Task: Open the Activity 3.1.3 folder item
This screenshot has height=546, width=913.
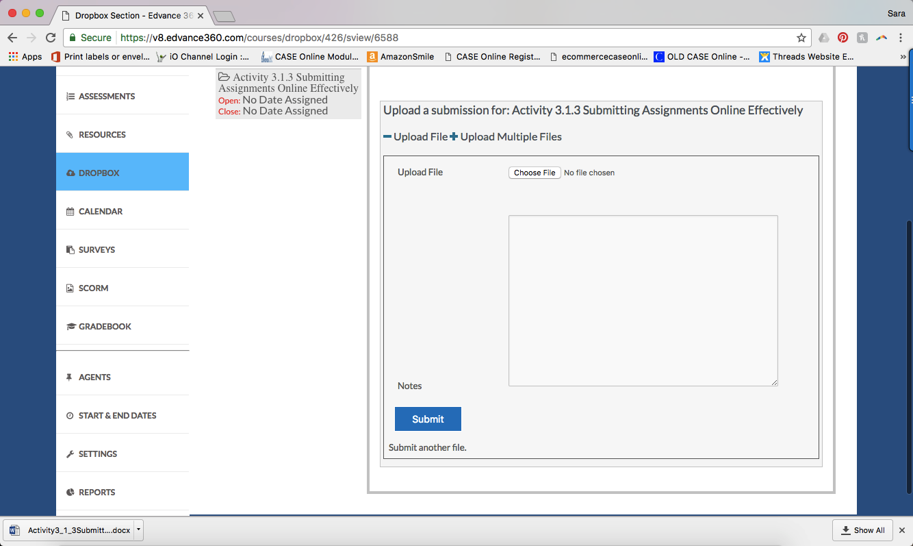Action: (x=288, y=83)
